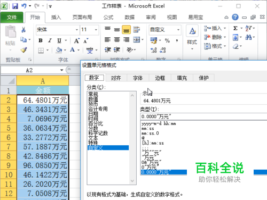
Task: Switch to 对齐 tab in dialog
Action: click(116, 78)
